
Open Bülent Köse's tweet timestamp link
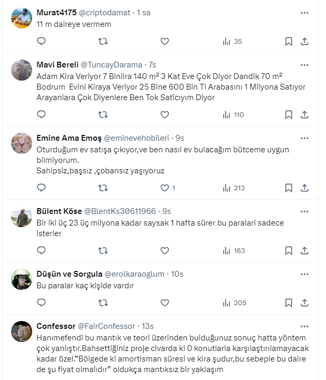click(167, 211)
